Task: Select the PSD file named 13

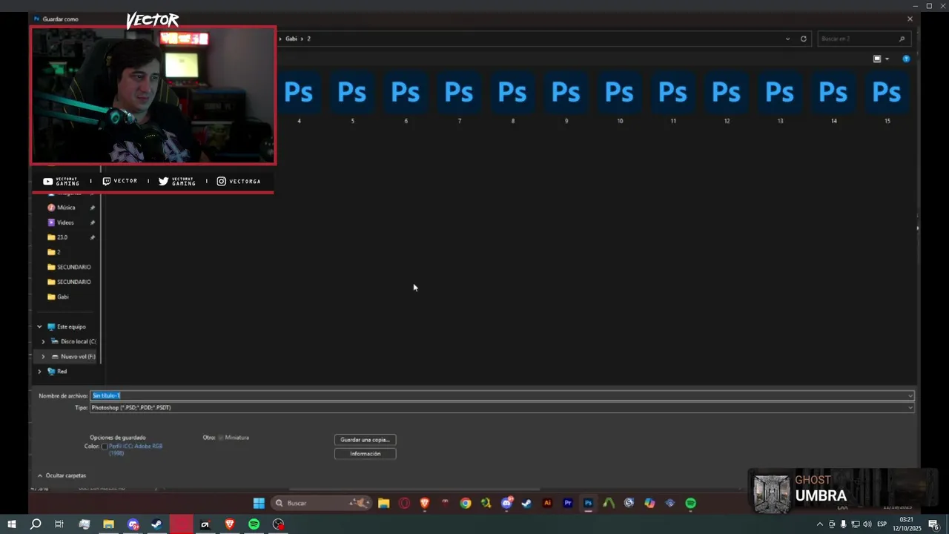Action: 779,96
